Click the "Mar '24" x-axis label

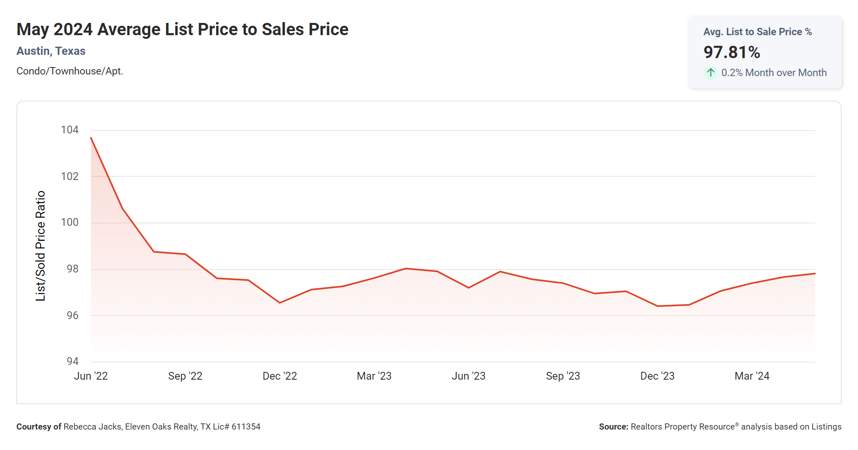click(752, 376)
